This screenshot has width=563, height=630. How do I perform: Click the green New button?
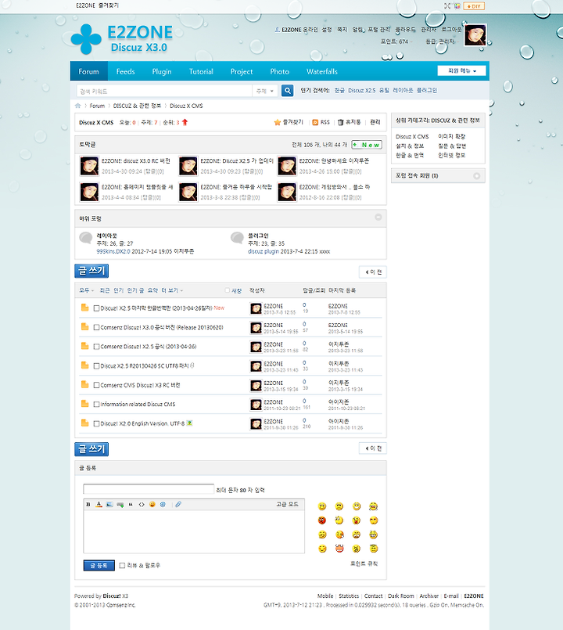[x=366, y=145]
